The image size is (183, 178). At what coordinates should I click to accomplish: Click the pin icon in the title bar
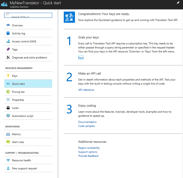coord(178,3)
